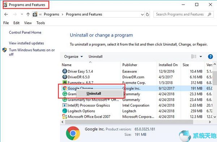Click product version 65.0.3325.181 value
Viewport: 217px width, 142px height.
click(x=145, y=129)
